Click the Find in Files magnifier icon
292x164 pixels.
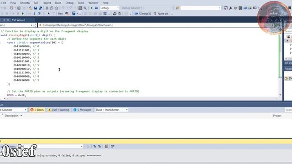85,8
